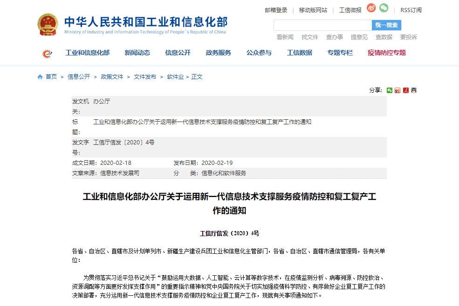Click bold document number below headline
Image resolution: width=459 pixels, height=306 pixels.
[x=229, y=233]
